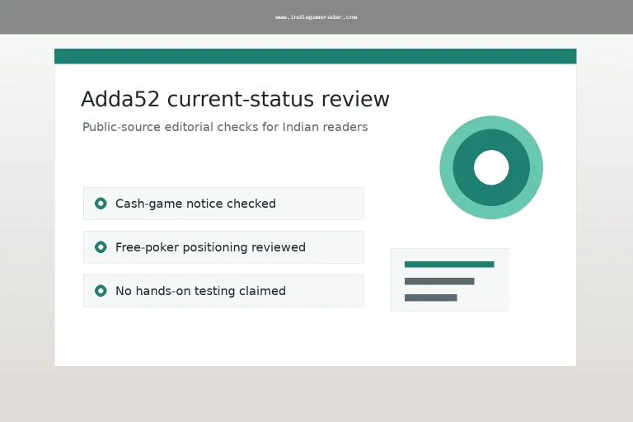Click the ring bullet beside 'No hands-on testing claimed'
The height and width of the screenshot is (422, 633).
coord(101,291)
